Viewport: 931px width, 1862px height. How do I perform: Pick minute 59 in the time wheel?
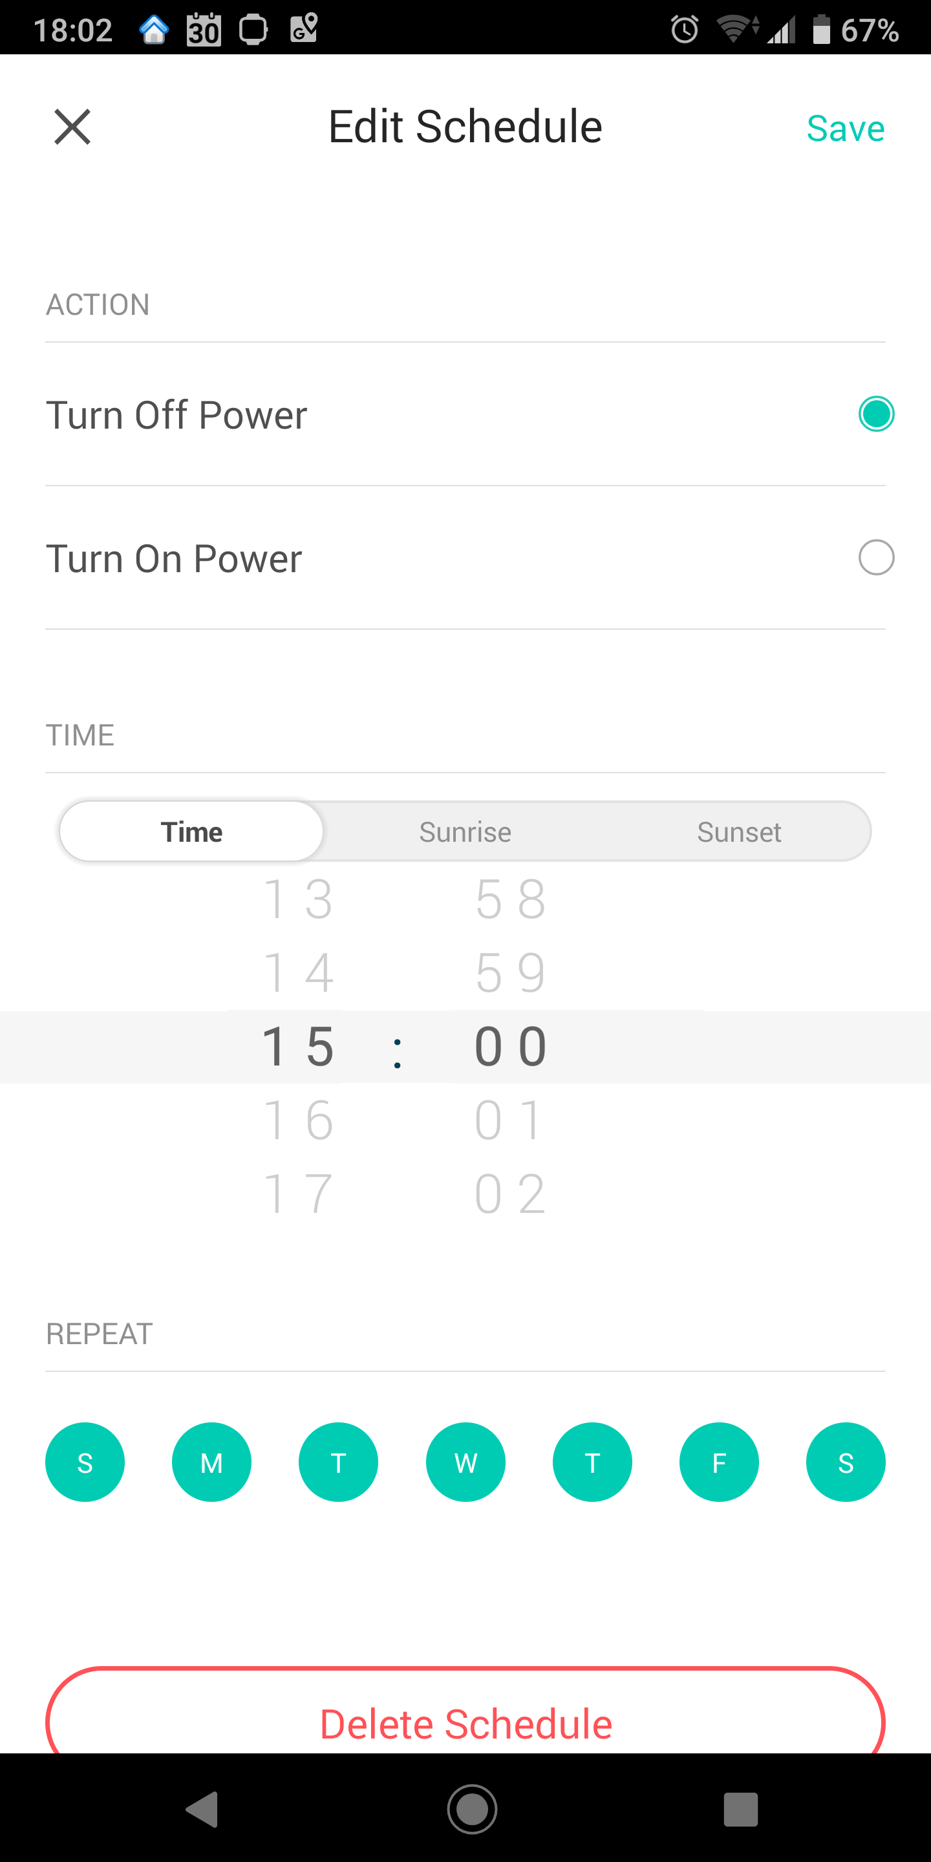coord(510,972)
